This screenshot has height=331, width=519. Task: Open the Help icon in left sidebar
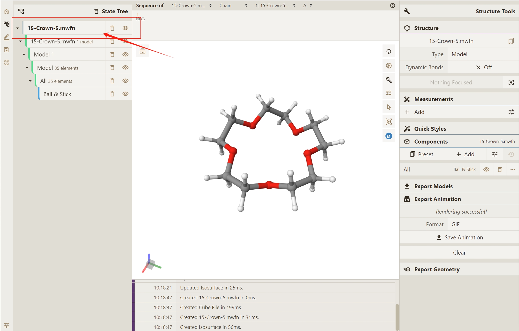[x=6, y=63]
